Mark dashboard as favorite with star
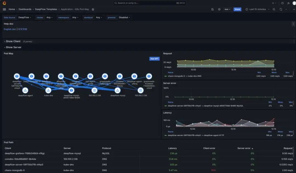Image resolution: width=296 pixels, height=173 pixels. coord(93,9)
